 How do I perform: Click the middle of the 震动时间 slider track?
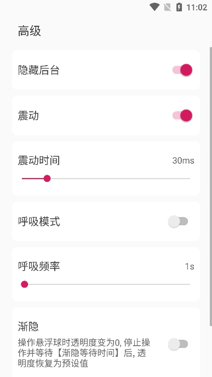(x=106, y=179)
